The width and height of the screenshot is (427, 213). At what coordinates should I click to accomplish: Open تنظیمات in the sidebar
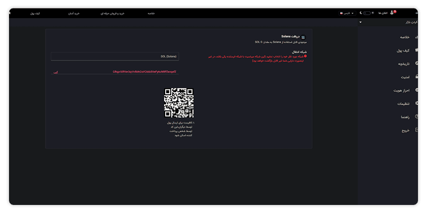pyautogui.click(x=404, y=104)
